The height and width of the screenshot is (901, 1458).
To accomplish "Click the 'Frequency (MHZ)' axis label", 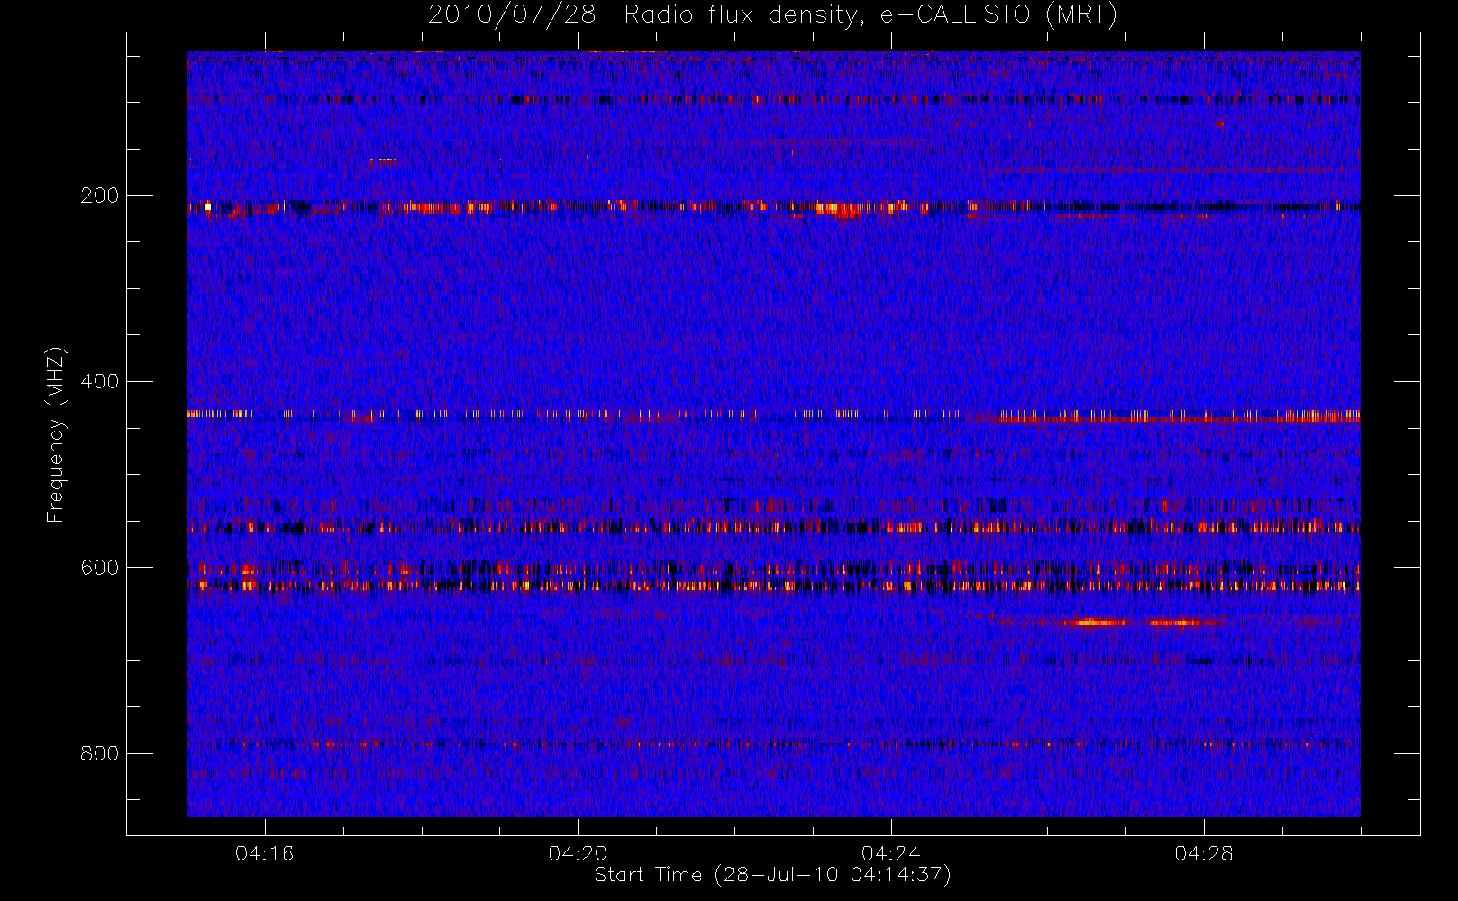I will [56, 434].
